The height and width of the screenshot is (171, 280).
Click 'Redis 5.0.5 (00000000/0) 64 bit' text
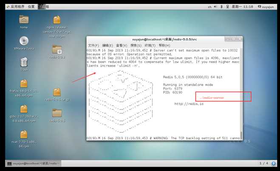(x=192, y=77)
